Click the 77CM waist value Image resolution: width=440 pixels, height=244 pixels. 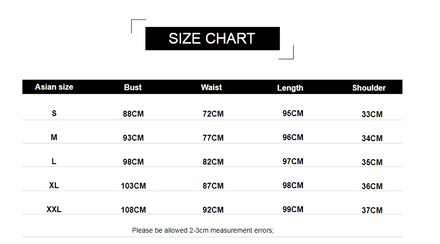pos(213,138)
